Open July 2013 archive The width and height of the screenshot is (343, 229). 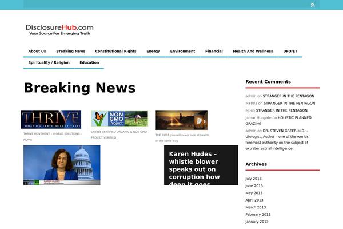pyautogui.click(x=253, y=179)
